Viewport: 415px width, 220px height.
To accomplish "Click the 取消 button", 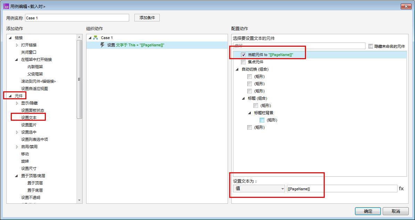I will [x=396, y=211].
